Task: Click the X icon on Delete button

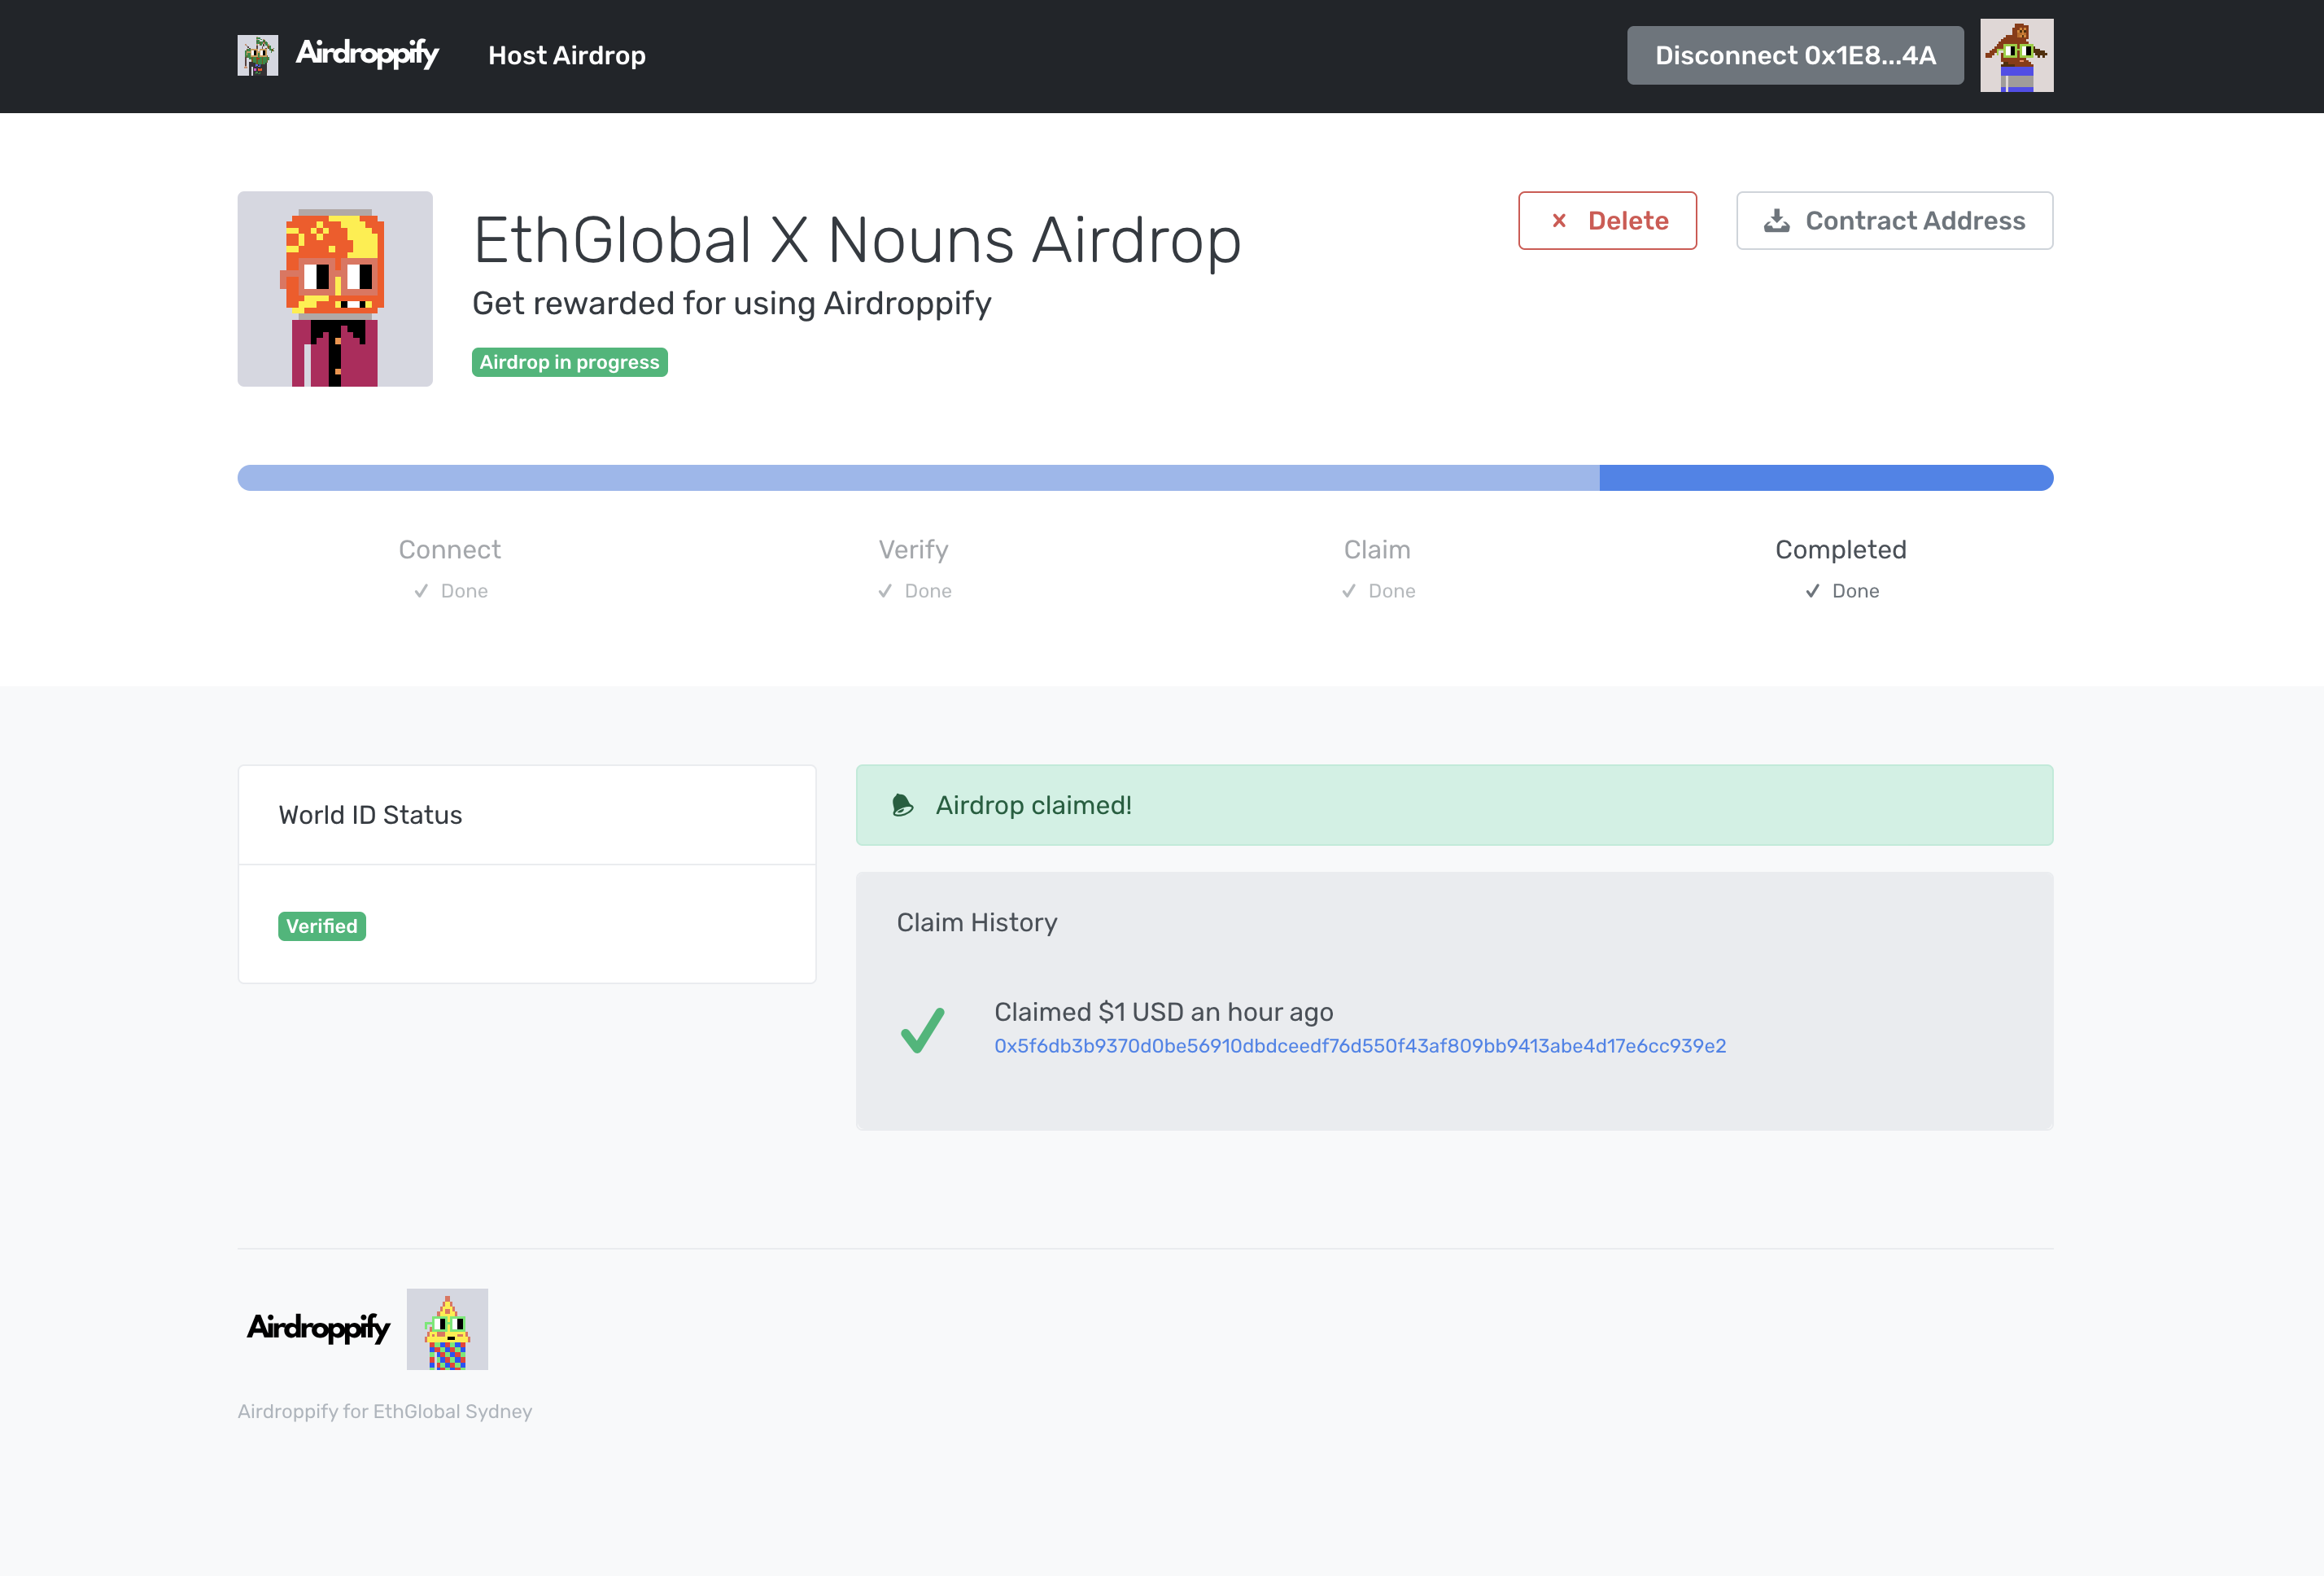Action: (x=1559, y=220)
